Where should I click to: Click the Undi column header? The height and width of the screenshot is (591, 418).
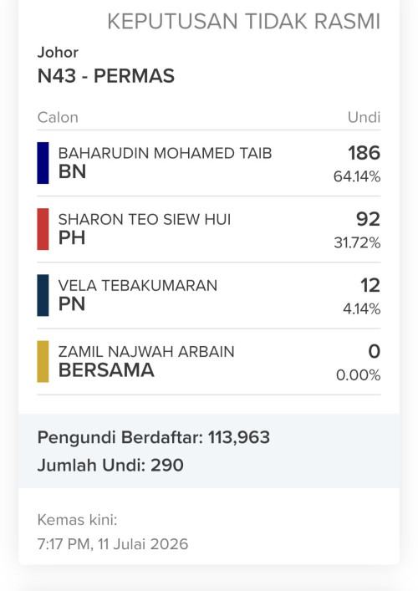[364, 117]
